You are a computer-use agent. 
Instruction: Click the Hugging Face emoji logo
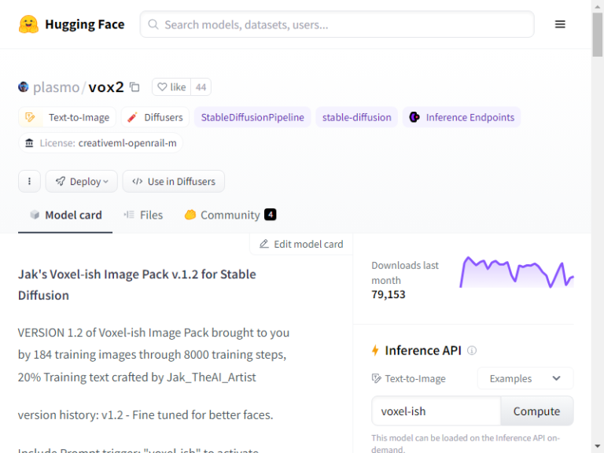point(28,24)
